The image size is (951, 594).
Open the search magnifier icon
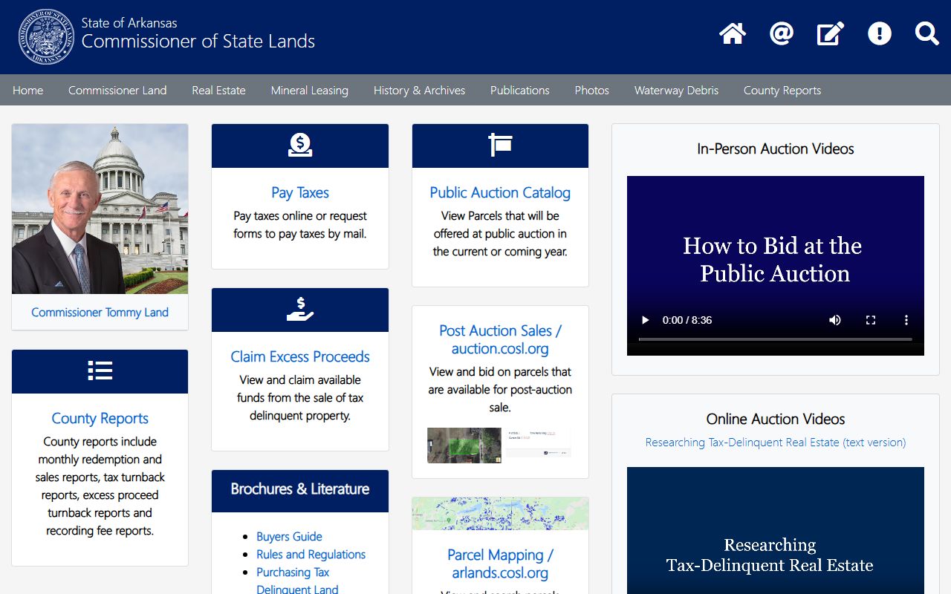[x=927, y=34]
